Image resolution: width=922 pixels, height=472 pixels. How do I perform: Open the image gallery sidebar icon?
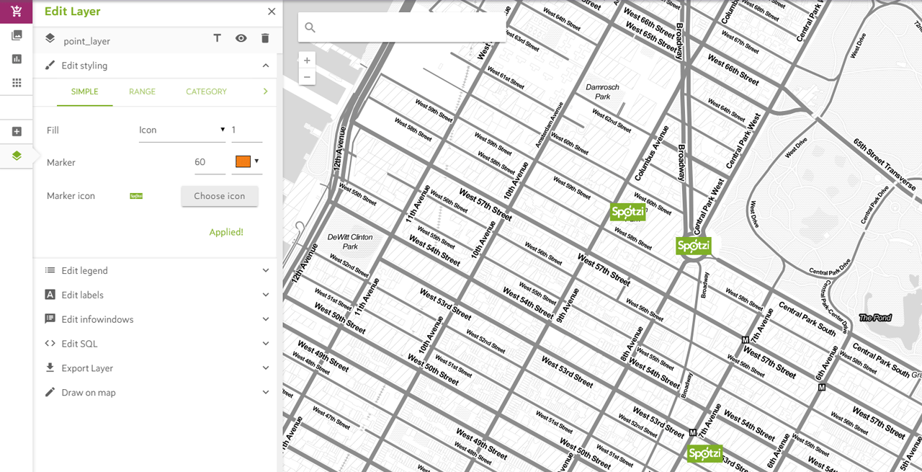coord(17,35)
